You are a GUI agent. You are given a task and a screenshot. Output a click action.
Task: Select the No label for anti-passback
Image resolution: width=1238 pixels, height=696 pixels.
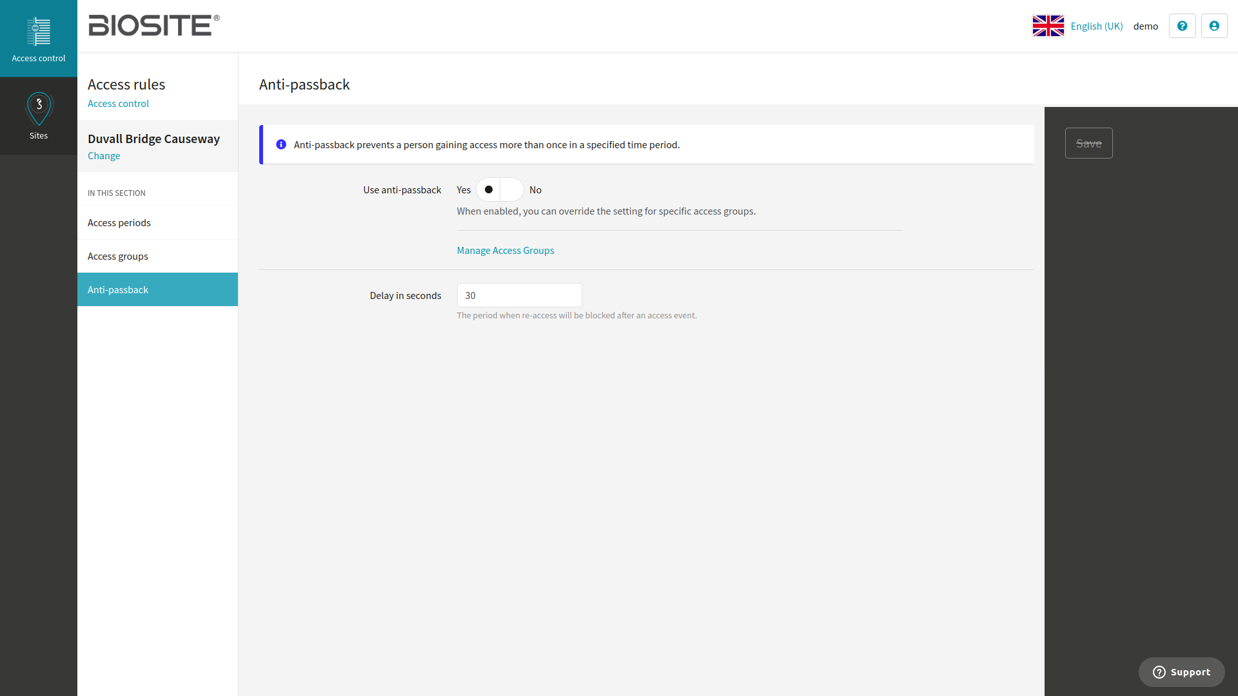535,190
